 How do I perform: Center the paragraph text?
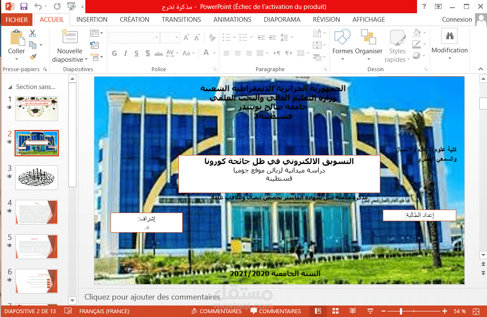[x=238, y=53]
